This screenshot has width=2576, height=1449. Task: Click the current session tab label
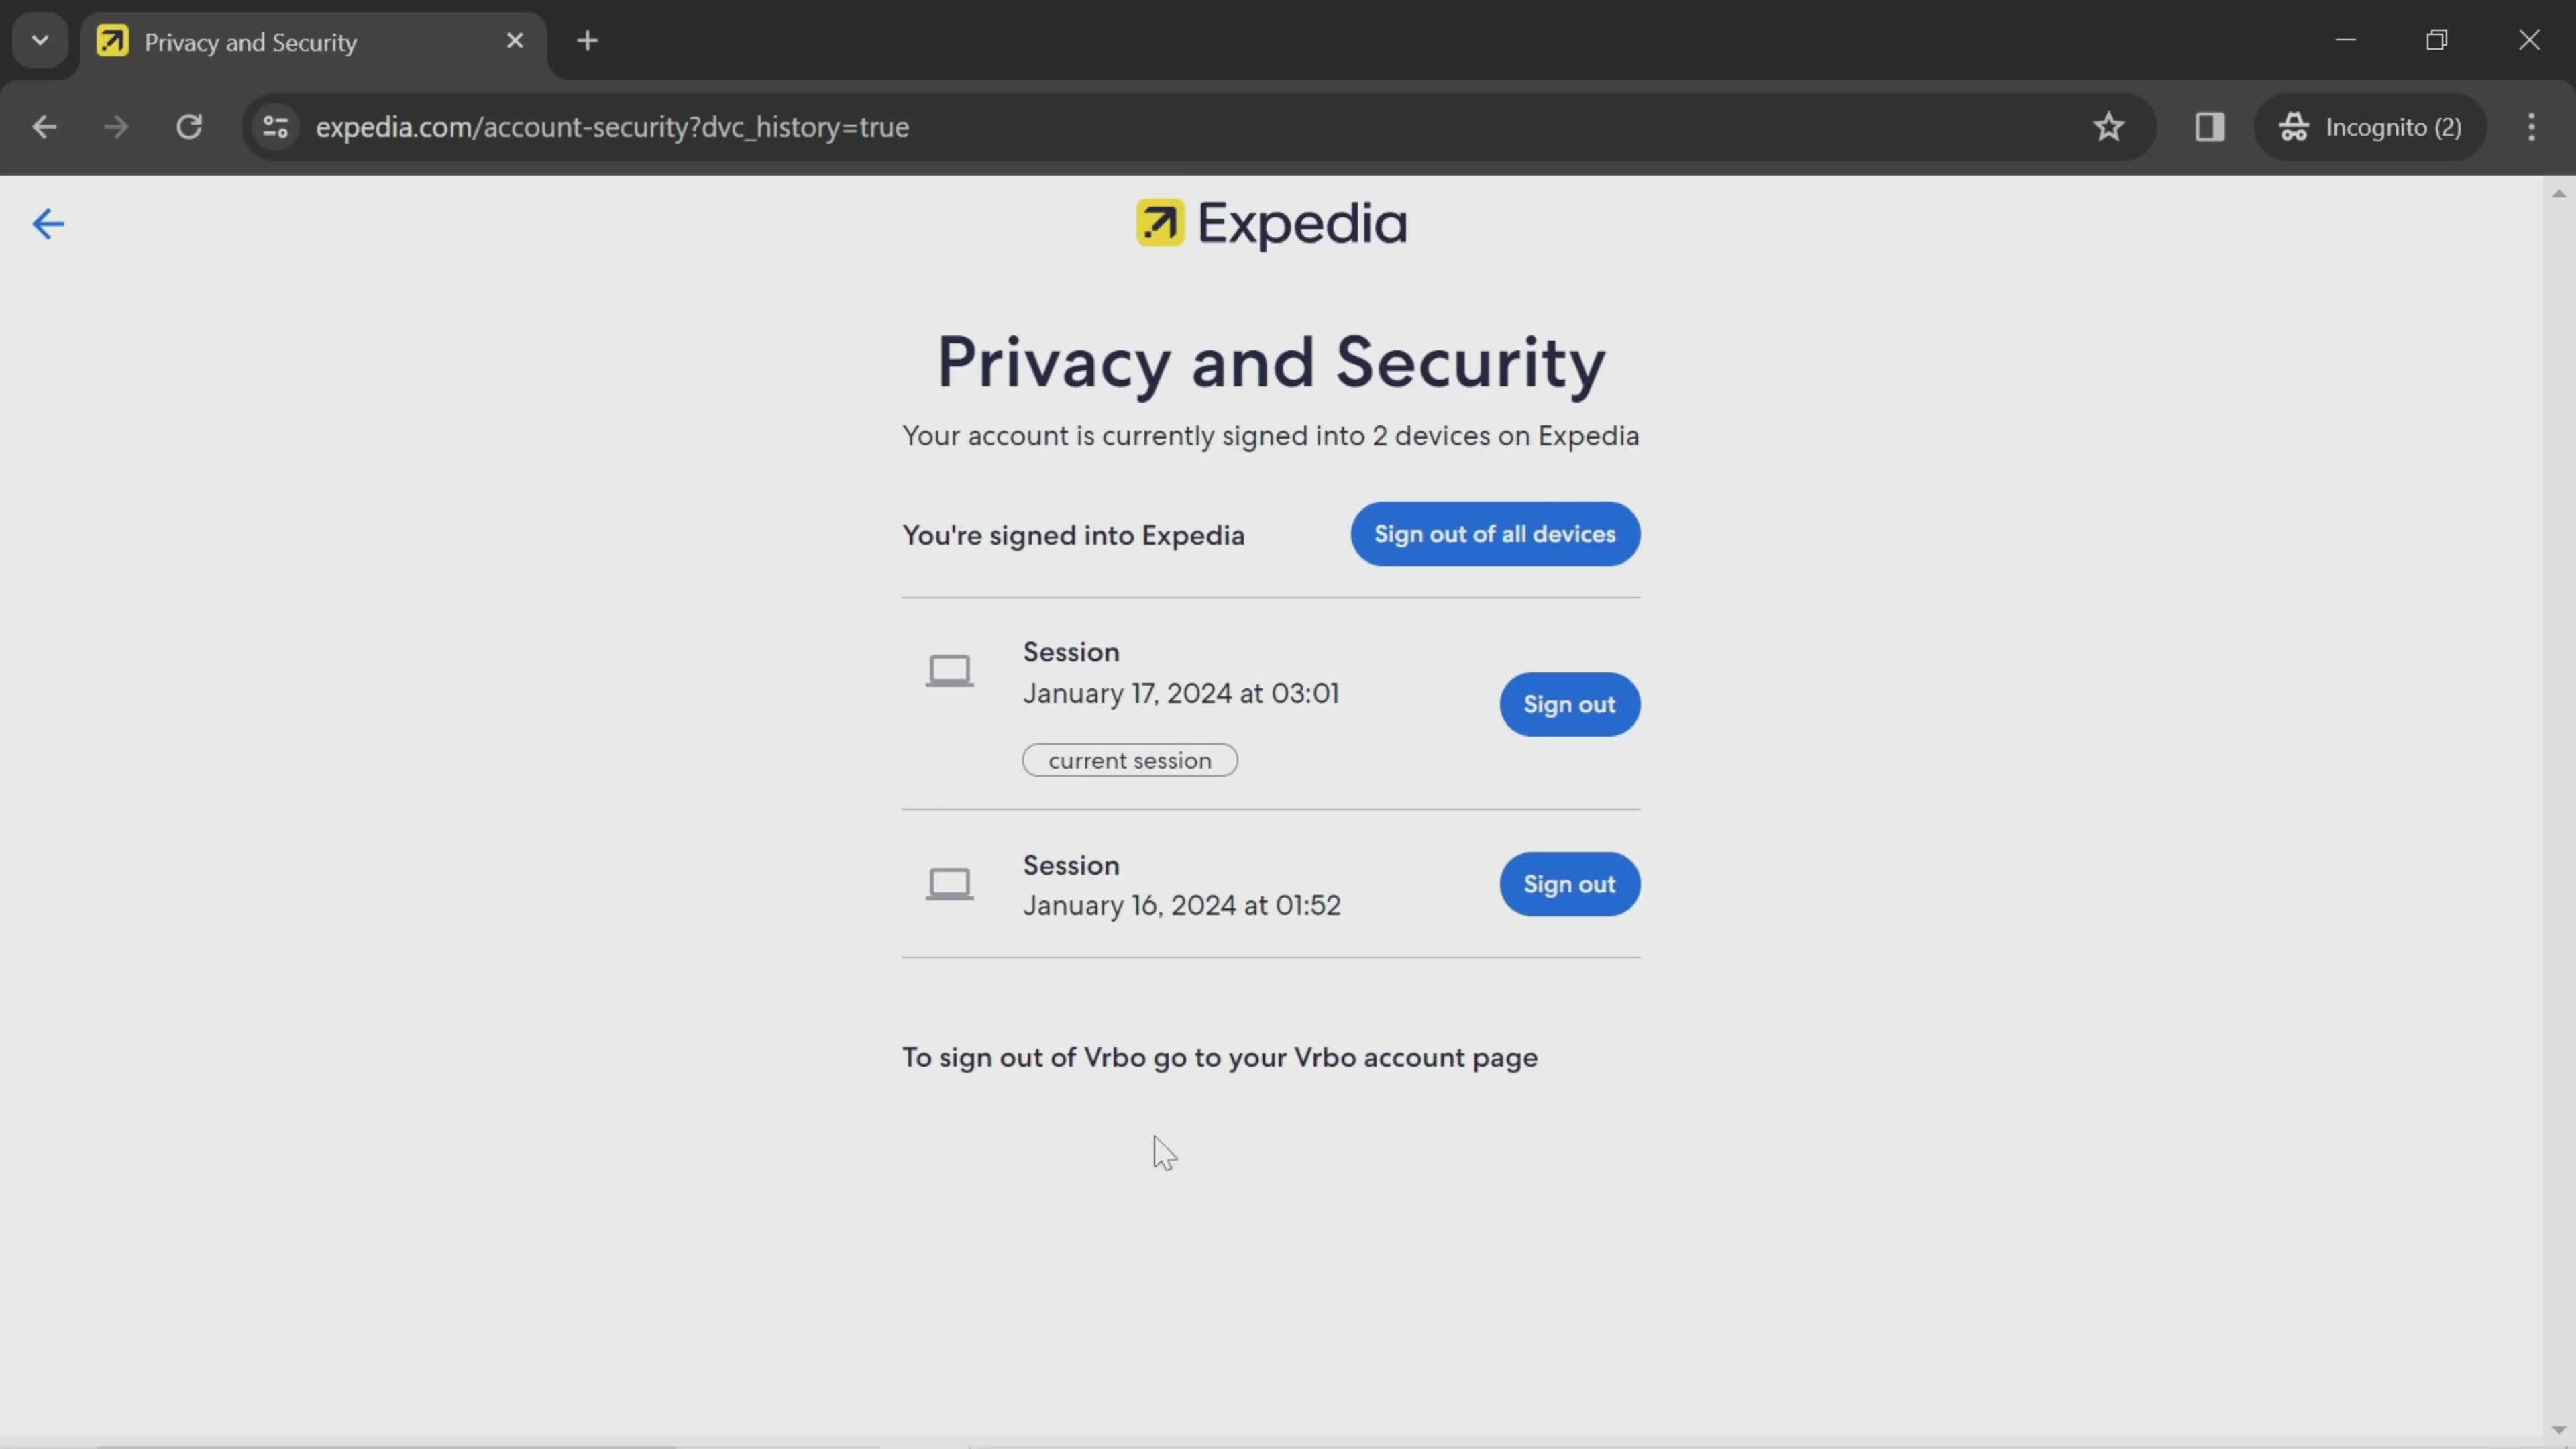[1129, 757]
